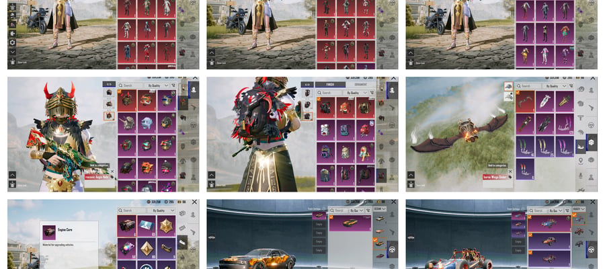Toggle checkmark on orange sedan skin tile
The image size is (605, 269).
[331, 217]
